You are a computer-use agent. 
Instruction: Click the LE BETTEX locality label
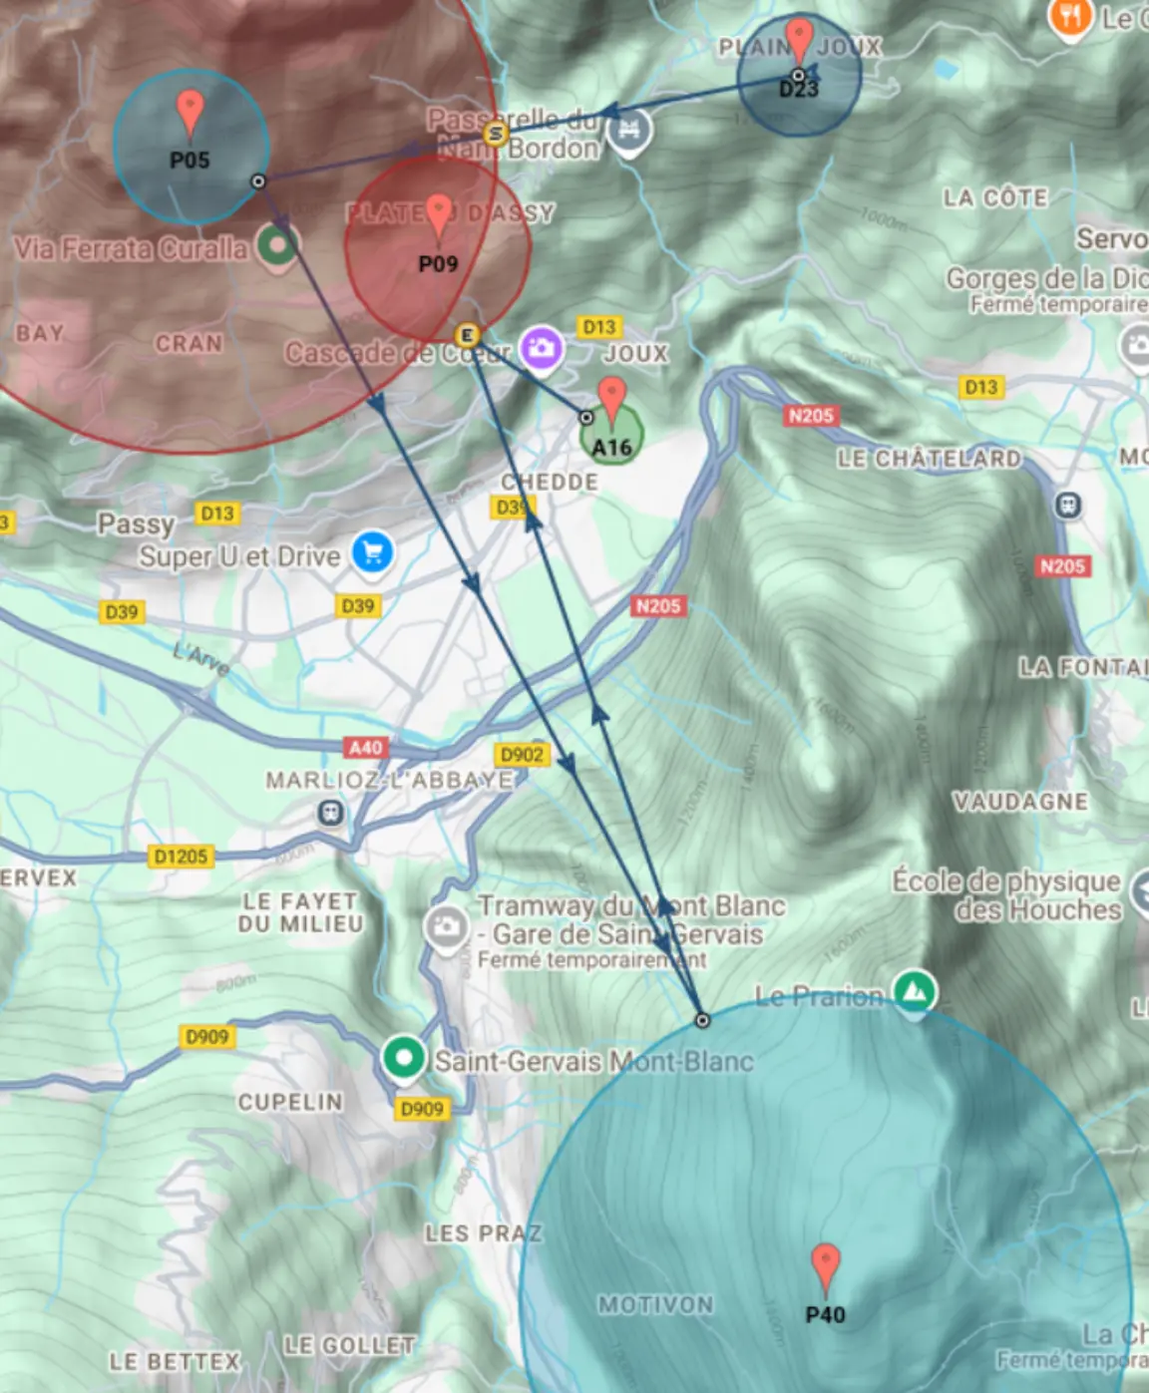point(175,1361)
